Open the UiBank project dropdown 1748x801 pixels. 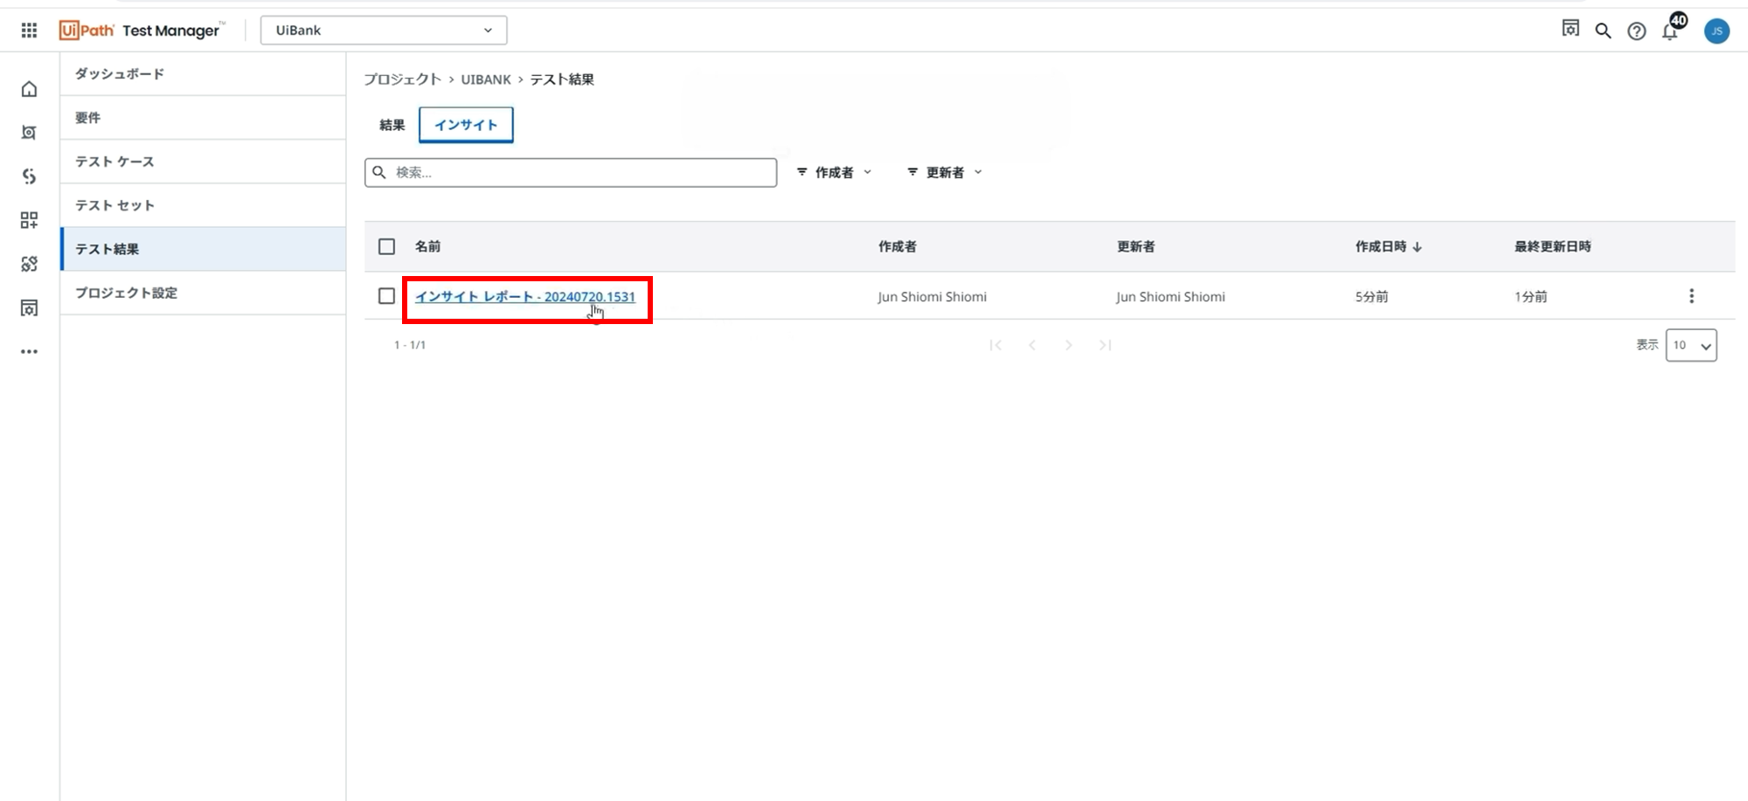(384, 31)
